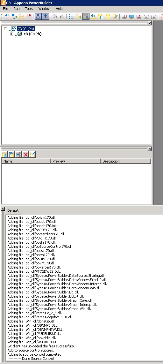Click the PowerBuilder title bar app icon
Image resolution: width=163 pixels, height=364 pixels.
tap(3, 3)
